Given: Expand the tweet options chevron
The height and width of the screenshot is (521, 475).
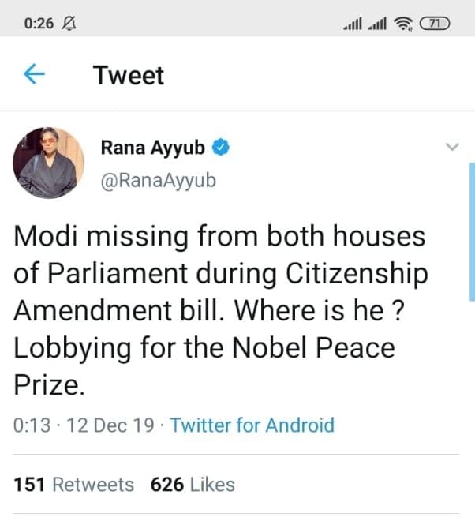Looking at the screenshot, I should 452,147.
